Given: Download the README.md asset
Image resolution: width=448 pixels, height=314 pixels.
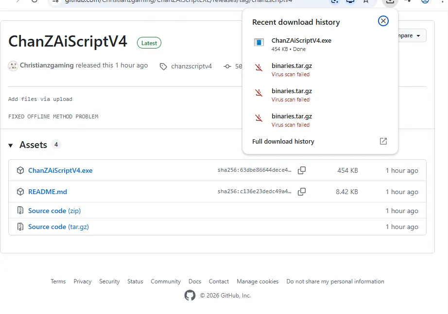Looking at the screenshot, I should coord(48,192).
